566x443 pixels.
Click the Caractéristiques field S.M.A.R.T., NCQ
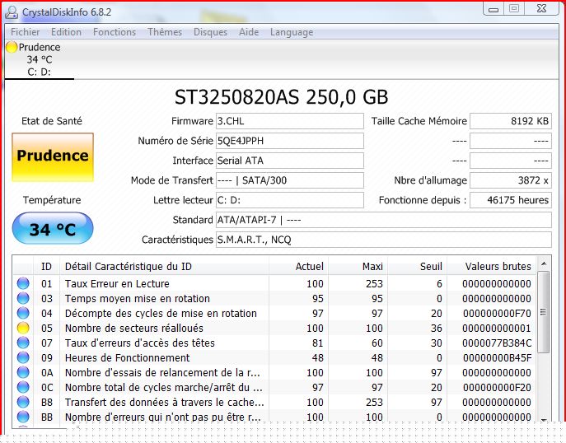tap(384, 240)
